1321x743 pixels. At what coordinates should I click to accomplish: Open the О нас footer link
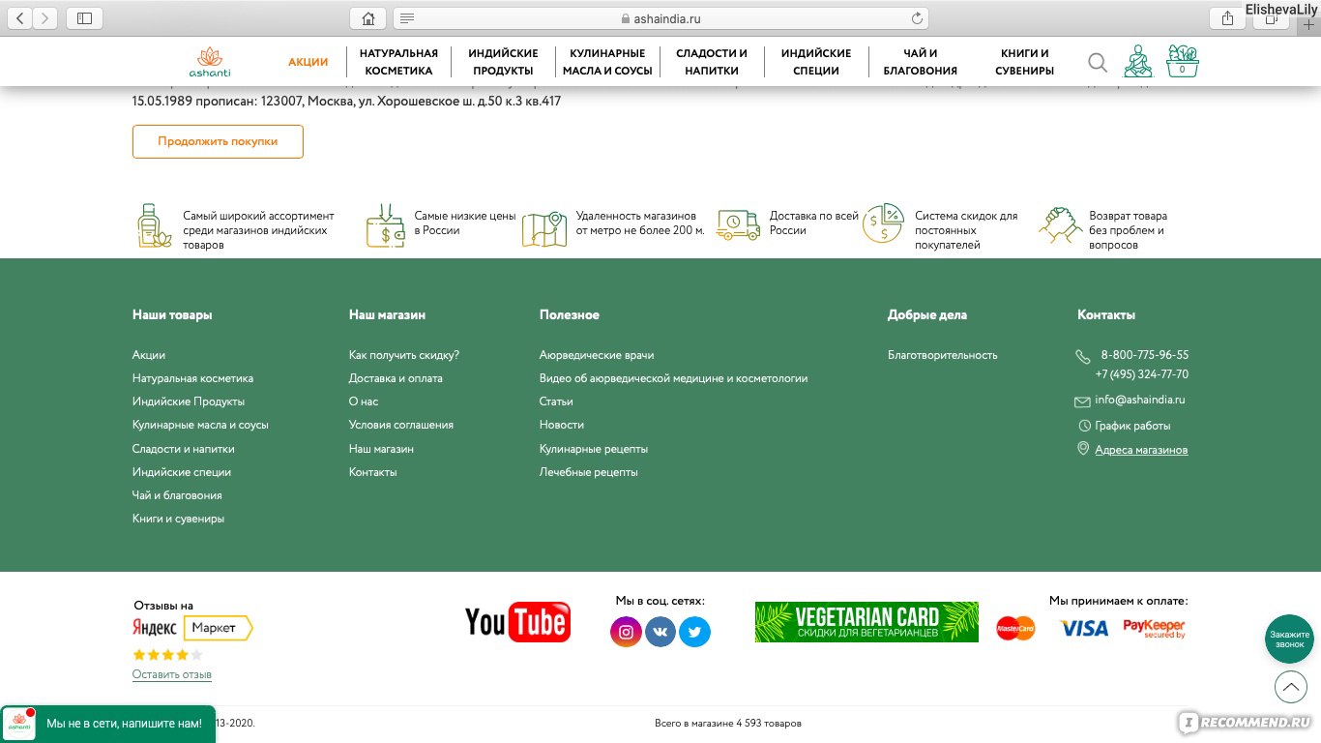tap(364, 401)
